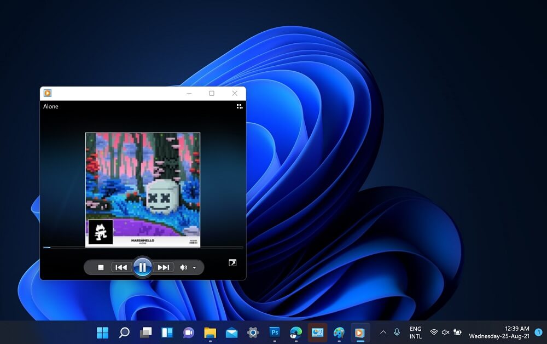Open taskbar Search
The width and height of the screenshot is (547, 344).
coord(124,332)
